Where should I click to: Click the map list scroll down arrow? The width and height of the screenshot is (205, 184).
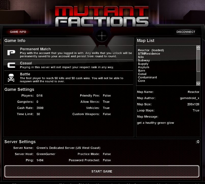click(x=198, y=84)
